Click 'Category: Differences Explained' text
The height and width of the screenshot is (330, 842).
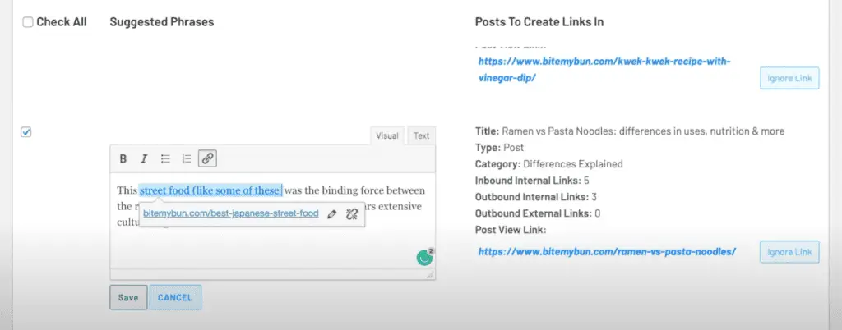tap(548, 164)
